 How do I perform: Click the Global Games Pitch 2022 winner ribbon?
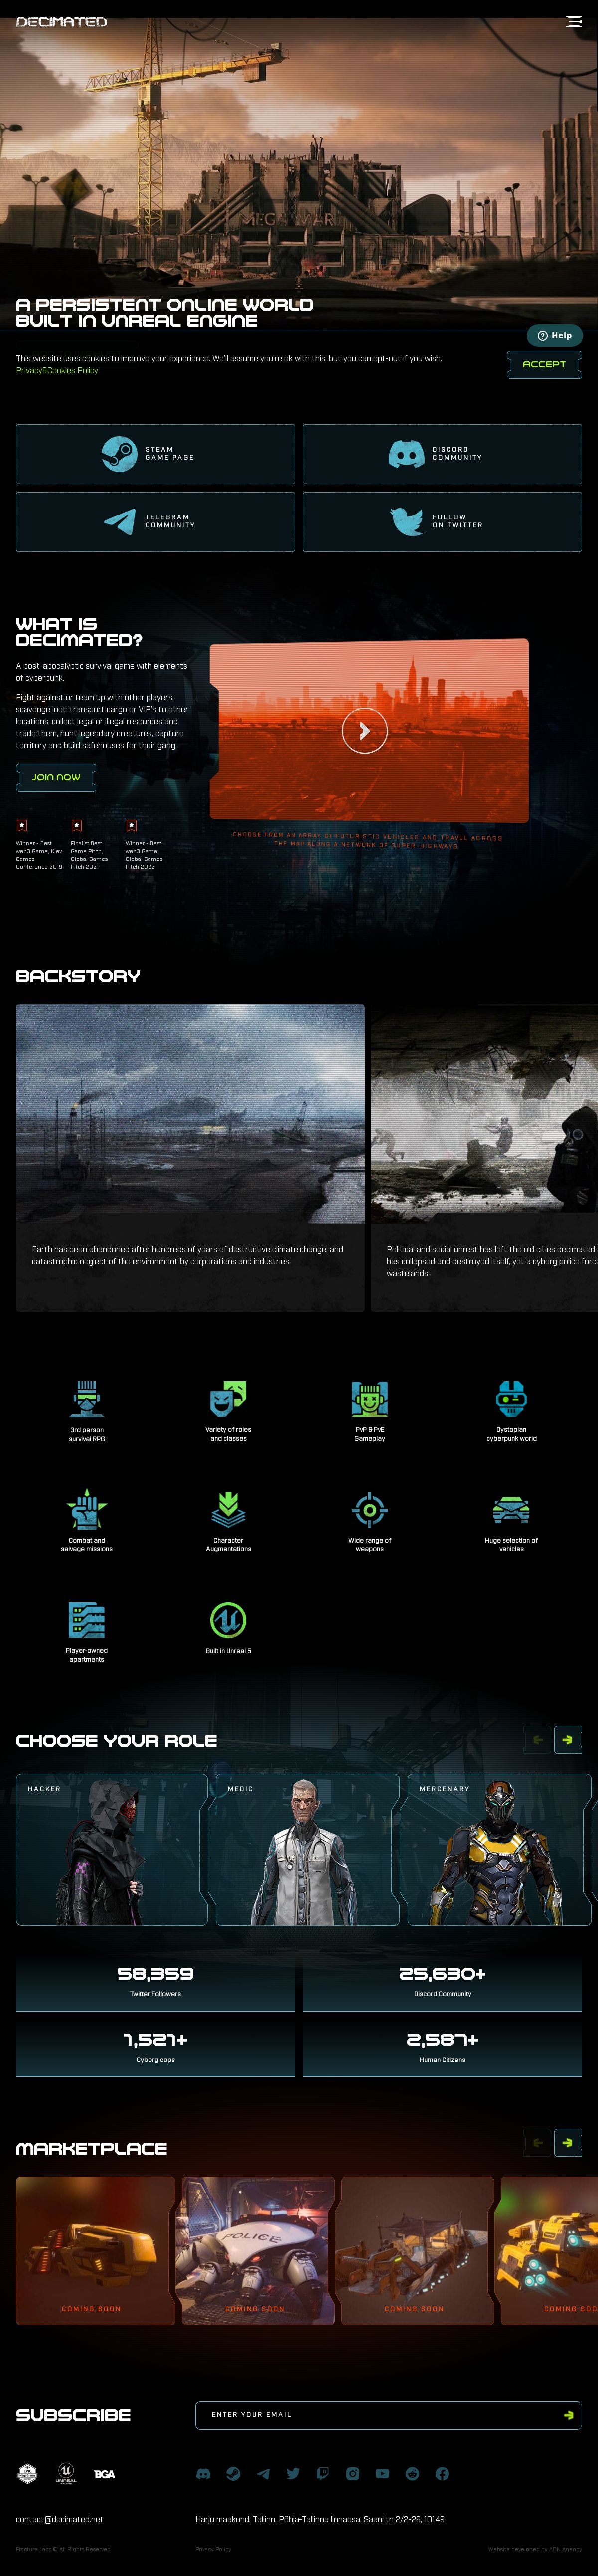(x=131, y=825)
